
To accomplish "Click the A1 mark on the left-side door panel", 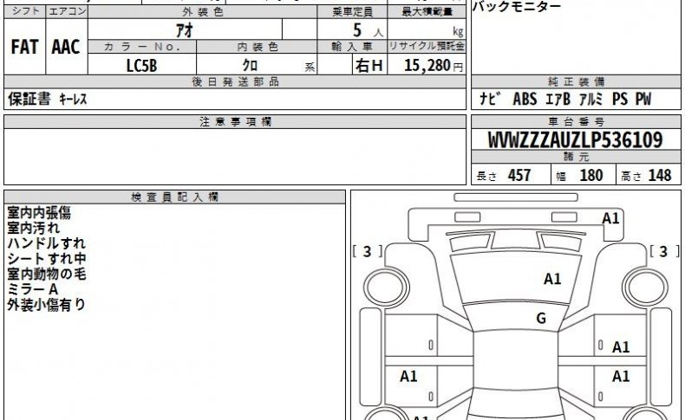I will [x=408, y=376].
